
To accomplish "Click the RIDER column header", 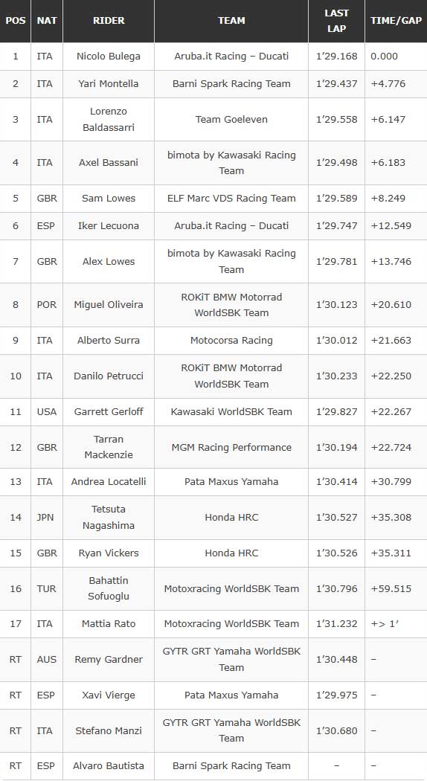I will pyautogui.click(x=109, y=20).
